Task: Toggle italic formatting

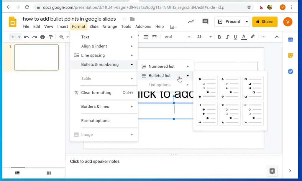Action: pyautogui.click(x=227, y=37)
